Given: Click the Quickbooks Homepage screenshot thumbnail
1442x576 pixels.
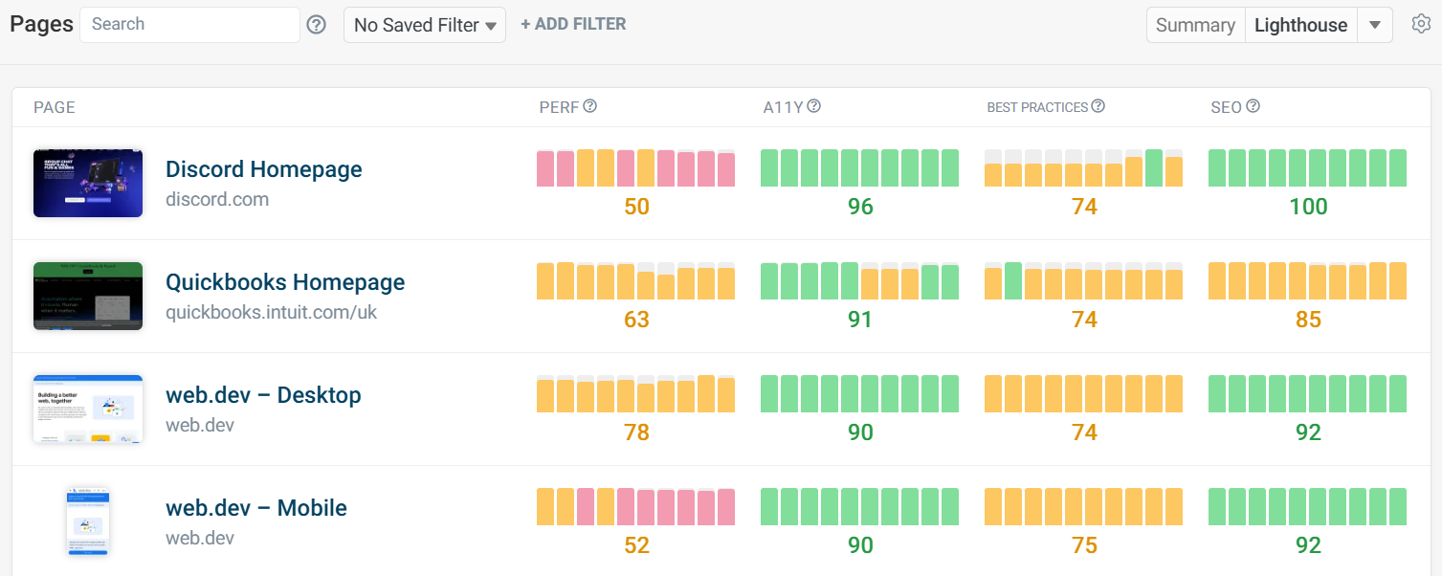Looking at the screenshot, I should click(x=88, y=296).
